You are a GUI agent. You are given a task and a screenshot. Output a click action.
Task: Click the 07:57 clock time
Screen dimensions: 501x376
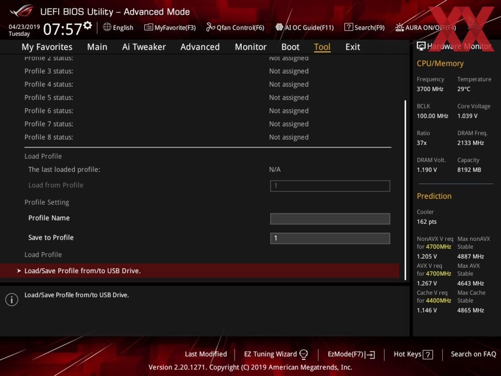[62, 29]
